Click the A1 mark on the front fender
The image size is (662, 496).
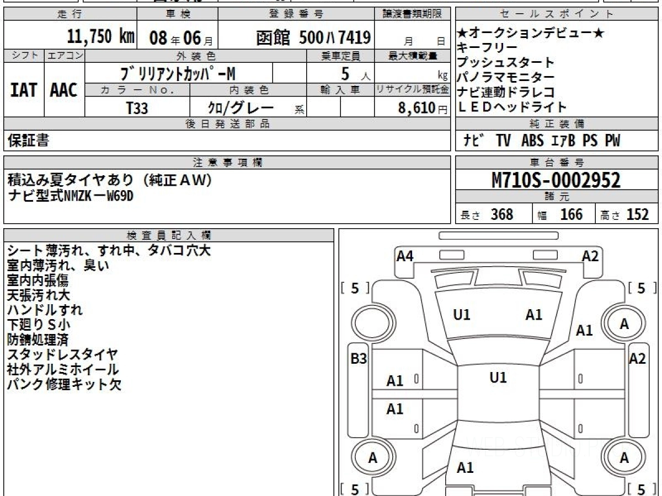[x=584, y=331]
